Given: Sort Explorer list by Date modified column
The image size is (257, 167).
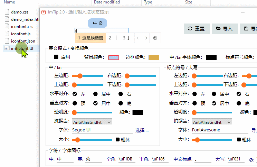Looking at the screenshot, I should (x=107, y=2).
